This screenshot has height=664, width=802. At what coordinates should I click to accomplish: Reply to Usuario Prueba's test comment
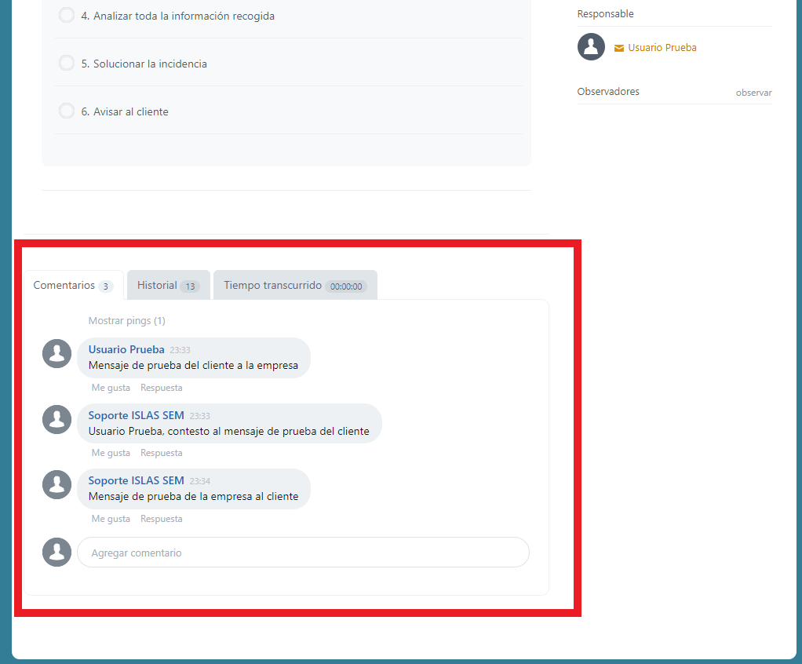(x=161, y=388)
